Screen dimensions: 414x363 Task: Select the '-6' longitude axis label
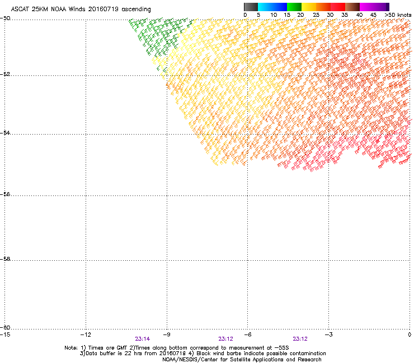(x=247, y=335)
